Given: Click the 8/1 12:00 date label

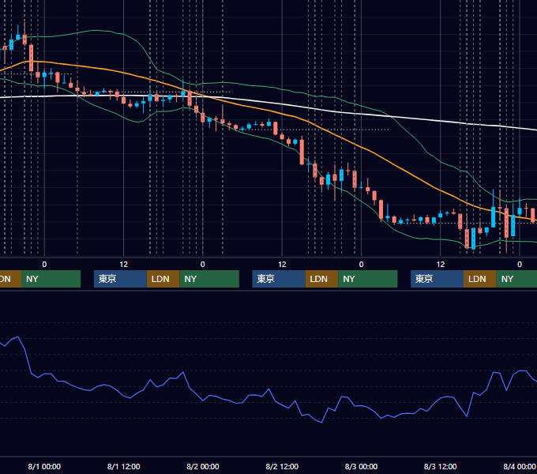Looking at the screenshot, I should (x=124, y=466).
